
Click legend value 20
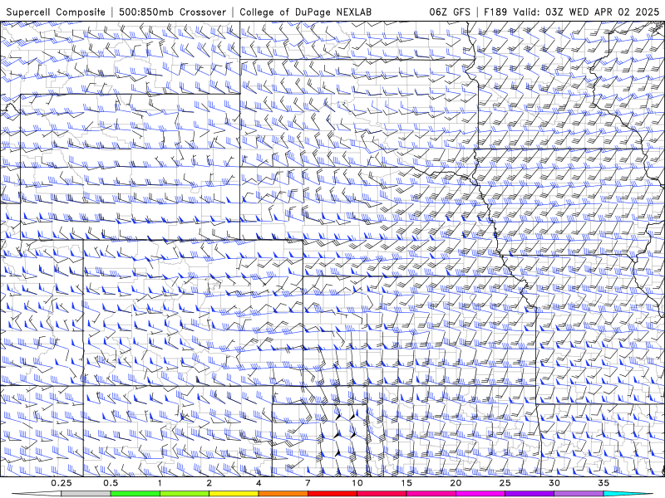456,483
